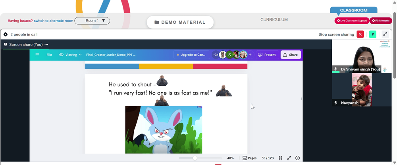Add collaborator with plus icon

[250, 55]
